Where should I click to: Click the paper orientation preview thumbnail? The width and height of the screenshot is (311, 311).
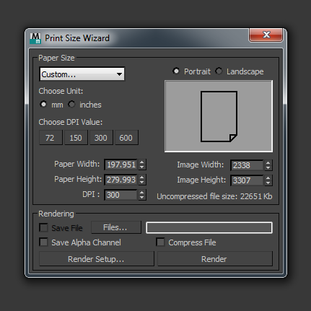219,116
